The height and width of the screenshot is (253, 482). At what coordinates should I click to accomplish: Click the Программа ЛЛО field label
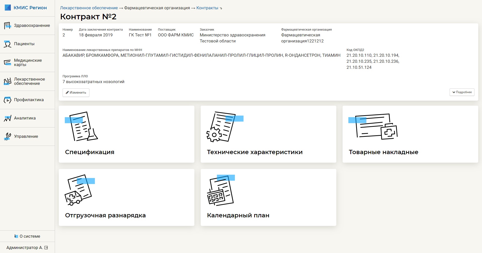coord(75,76)
